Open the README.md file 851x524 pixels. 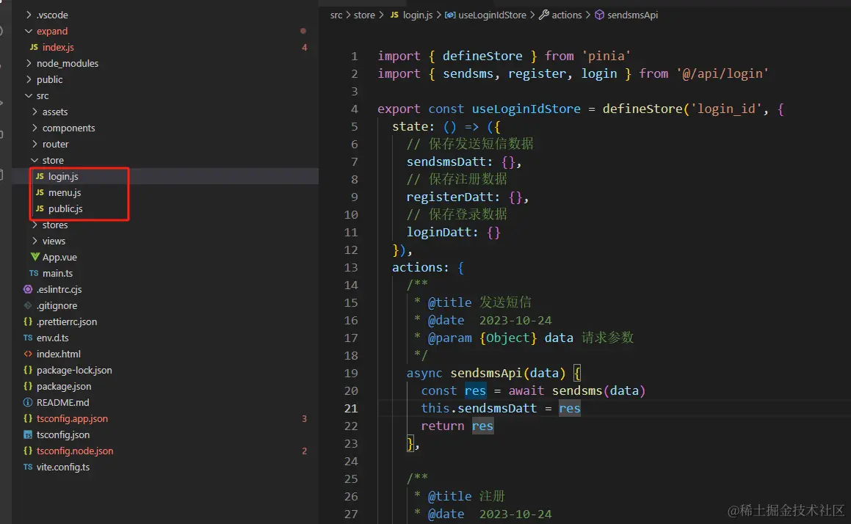[x=62, y=402]
